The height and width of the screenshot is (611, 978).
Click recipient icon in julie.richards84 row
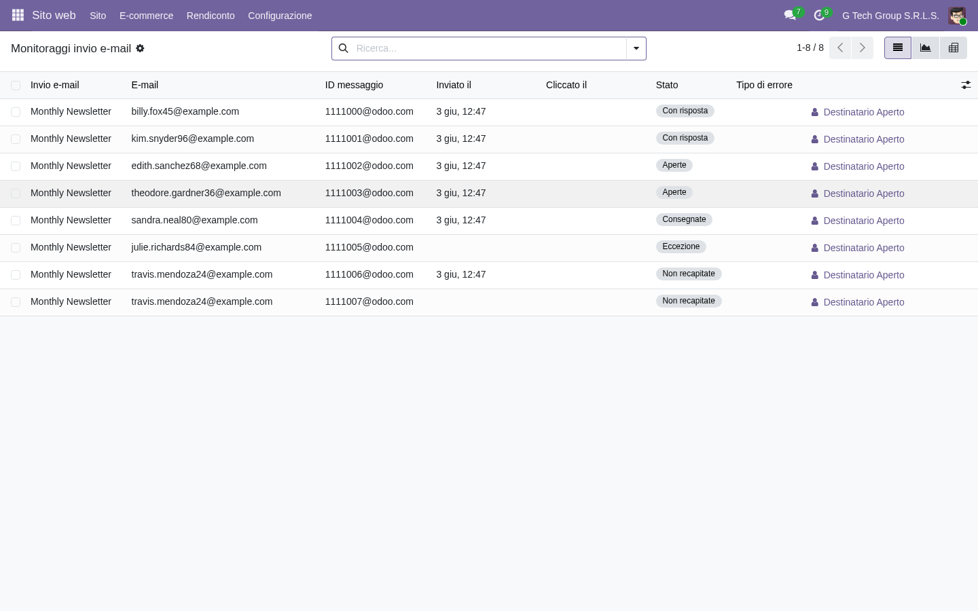tap(814, 248)
